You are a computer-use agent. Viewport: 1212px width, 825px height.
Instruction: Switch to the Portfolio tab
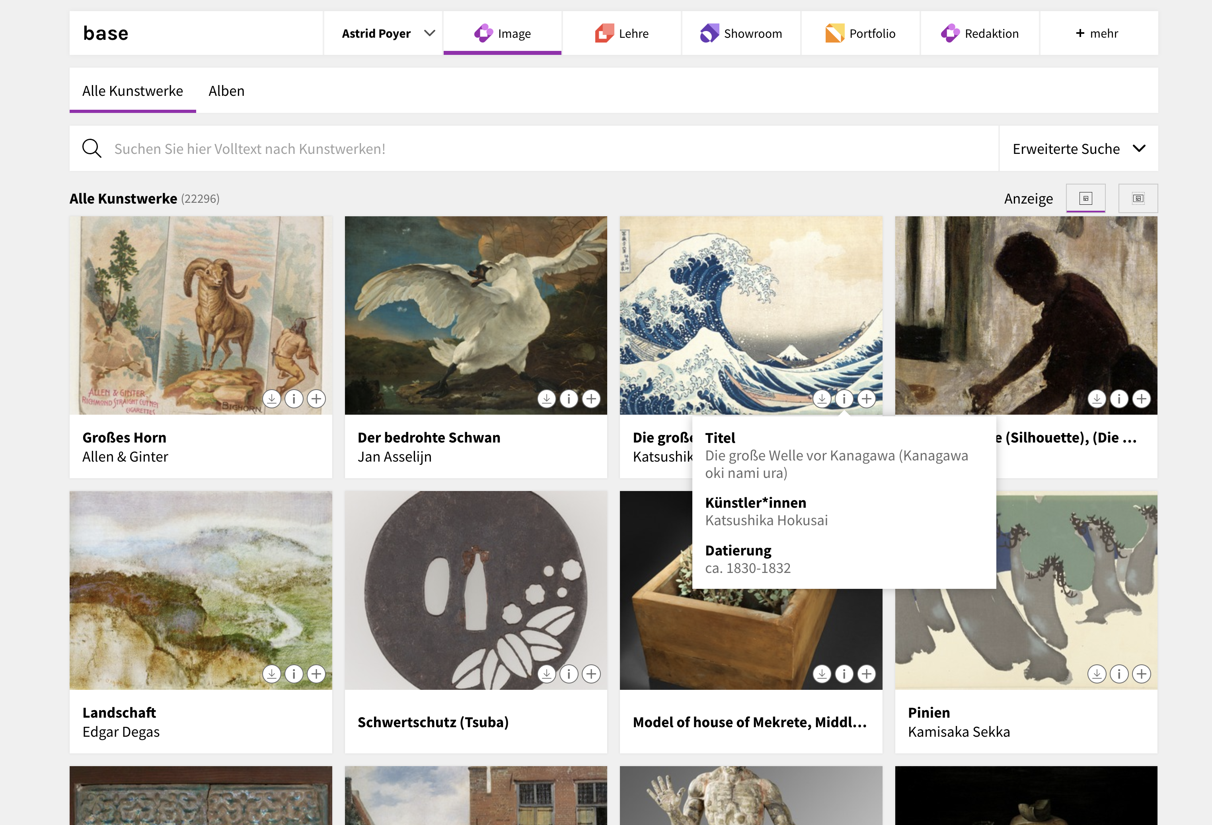[861, 33]
